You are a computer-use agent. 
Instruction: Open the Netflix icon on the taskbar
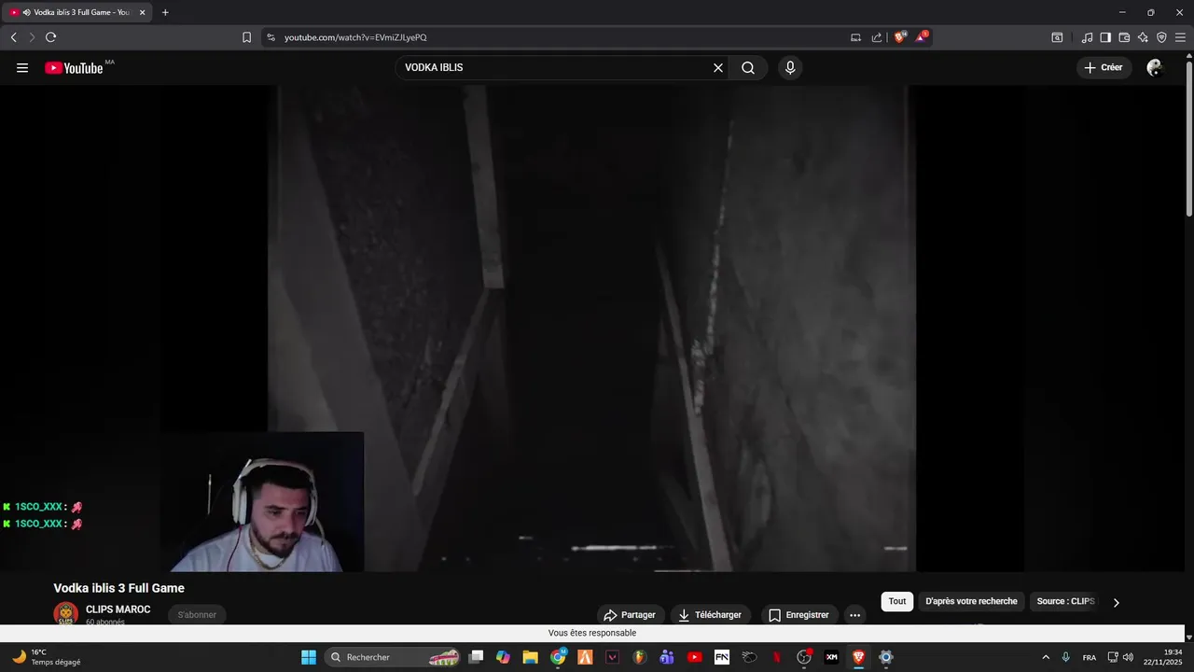click(776, 657)
